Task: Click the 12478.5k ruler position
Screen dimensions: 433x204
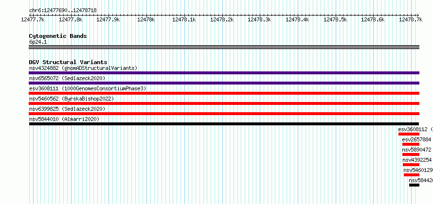Action: (x=335, y=20)
